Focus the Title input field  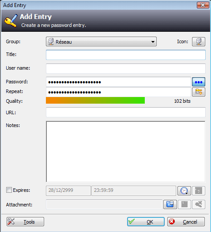click(126, 55)
